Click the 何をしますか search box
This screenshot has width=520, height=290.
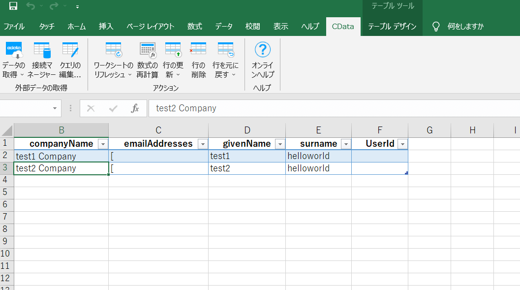point(465,27)
